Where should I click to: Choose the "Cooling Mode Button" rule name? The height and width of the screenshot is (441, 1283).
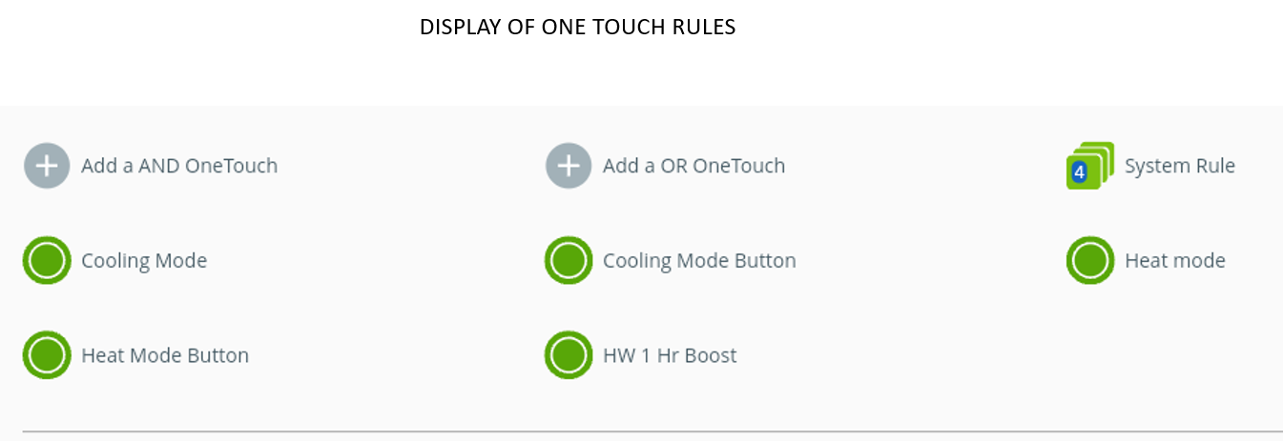click(x=699, y=260)
